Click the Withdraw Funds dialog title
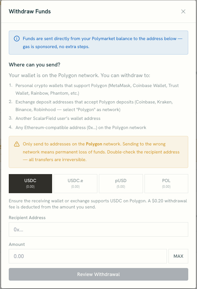The image size is (197, 289). 30,11
